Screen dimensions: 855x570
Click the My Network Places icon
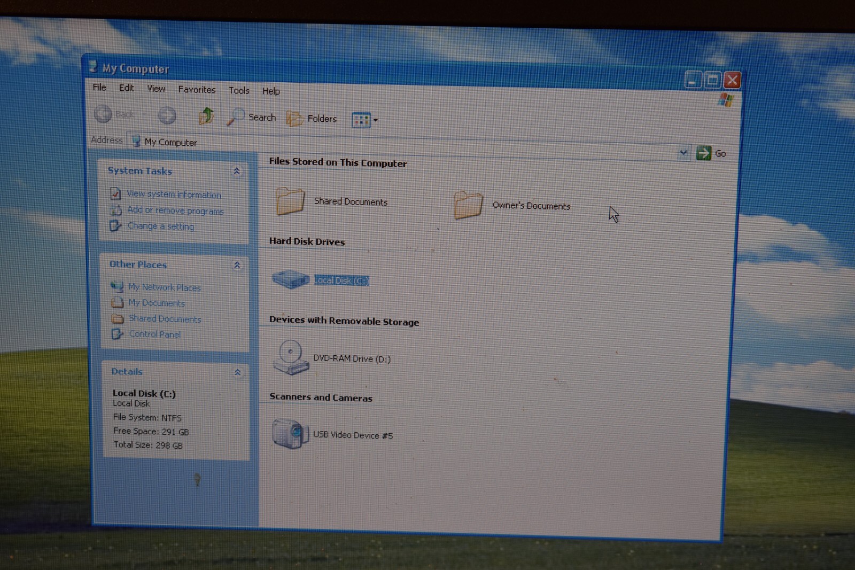coord(117,286)
